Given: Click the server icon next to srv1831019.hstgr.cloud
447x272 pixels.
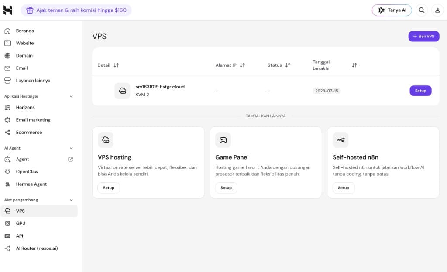Looking at the screenshot, I should point(122,91).
